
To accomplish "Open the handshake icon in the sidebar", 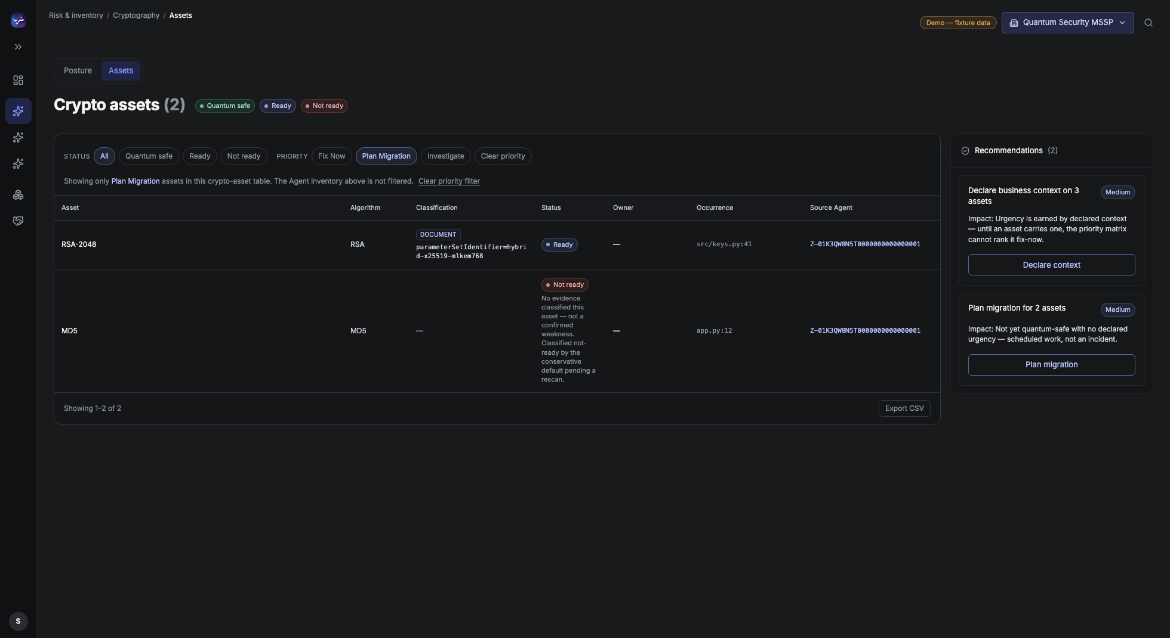I will [x=19, y=221].
